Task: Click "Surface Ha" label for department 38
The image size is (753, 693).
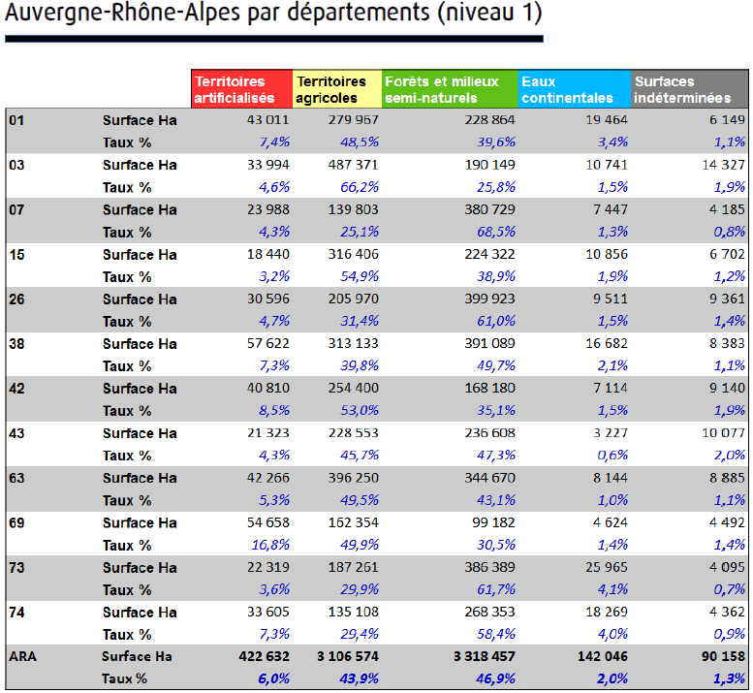Action: (x=140, y=344)
